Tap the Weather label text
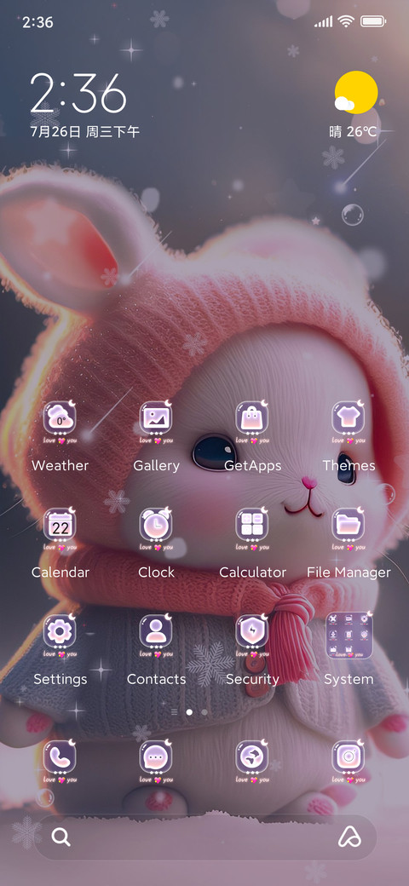 click(x=60, y=466)
